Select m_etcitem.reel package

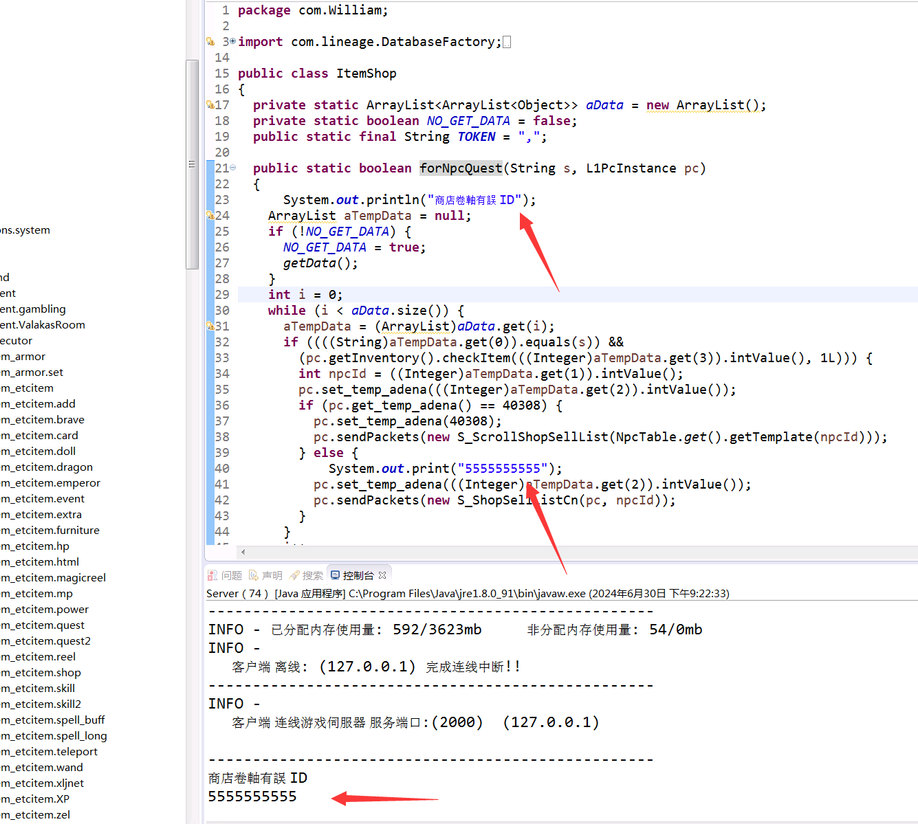click(x=38, y=657)
